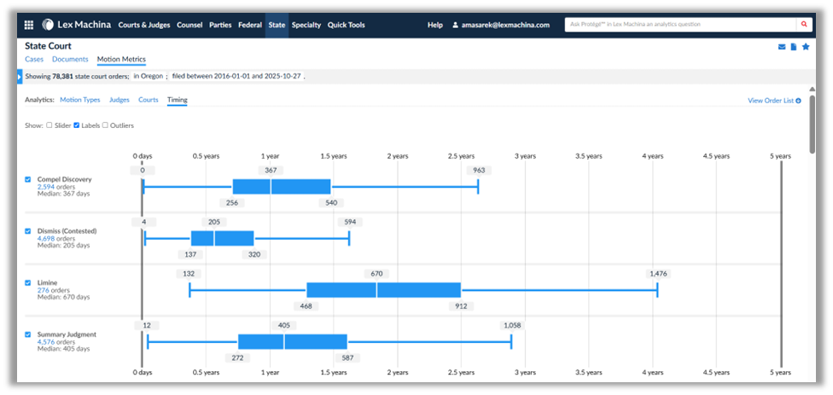Click the Ask Protégé search field
This screenshot has width=833, height=395.
pyautogui.click(x=679, y=25)
